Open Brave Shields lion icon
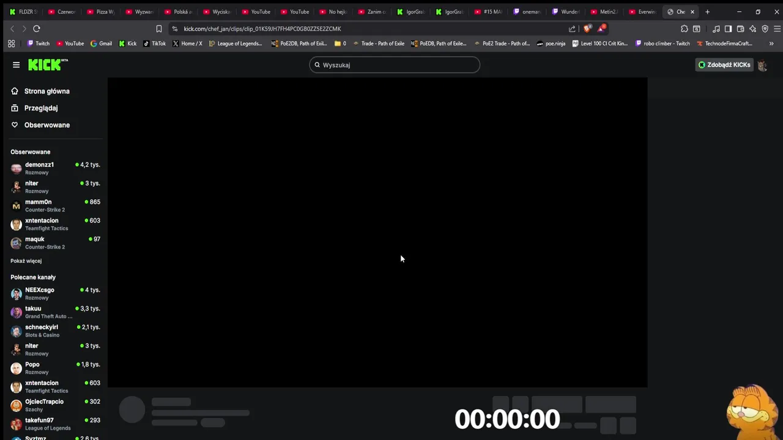This screenshot has width=783, height=440. tap(587, 29)
